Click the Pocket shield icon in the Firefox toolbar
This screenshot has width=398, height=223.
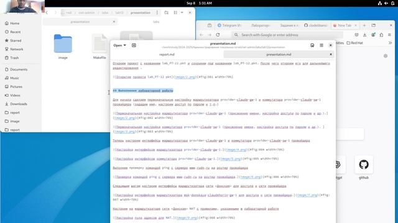click(356, 35)
